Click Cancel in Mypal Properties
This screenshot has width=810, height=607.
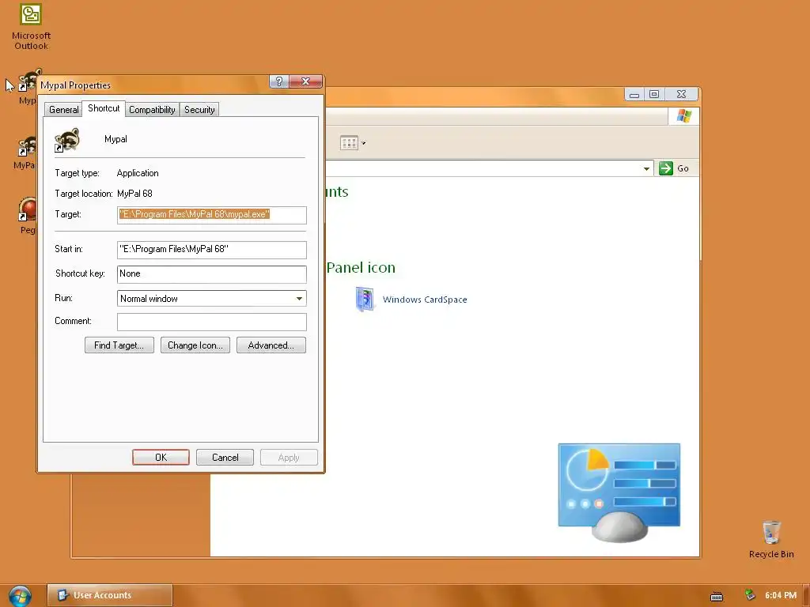click(225, 458)
